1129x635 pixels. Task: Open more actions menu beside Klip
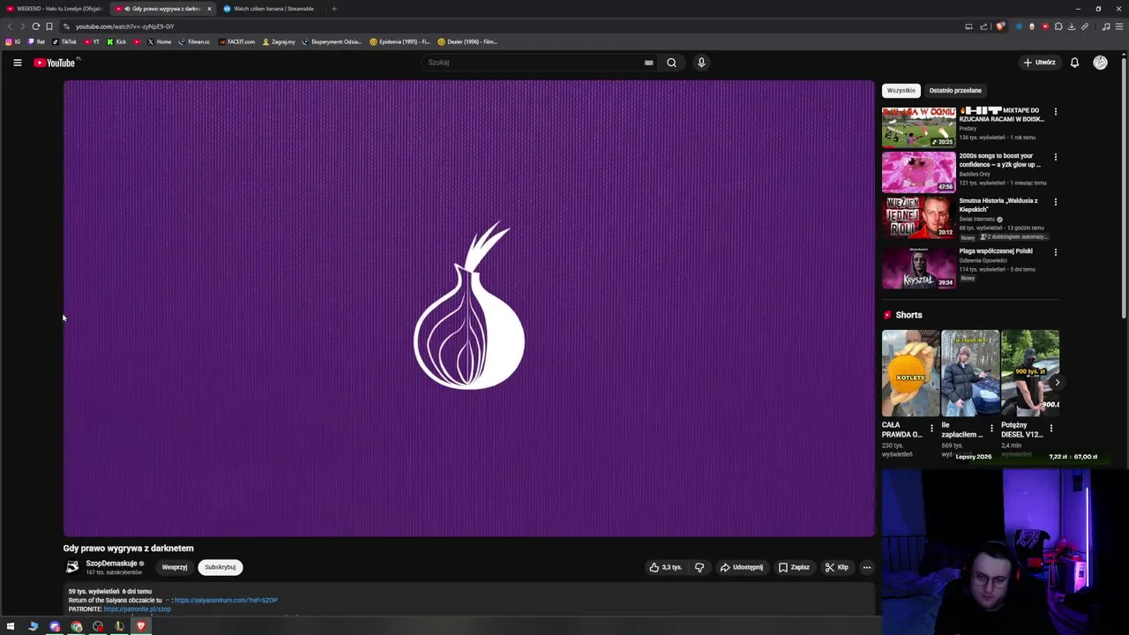pyautogui.click(x=867, y=567)
